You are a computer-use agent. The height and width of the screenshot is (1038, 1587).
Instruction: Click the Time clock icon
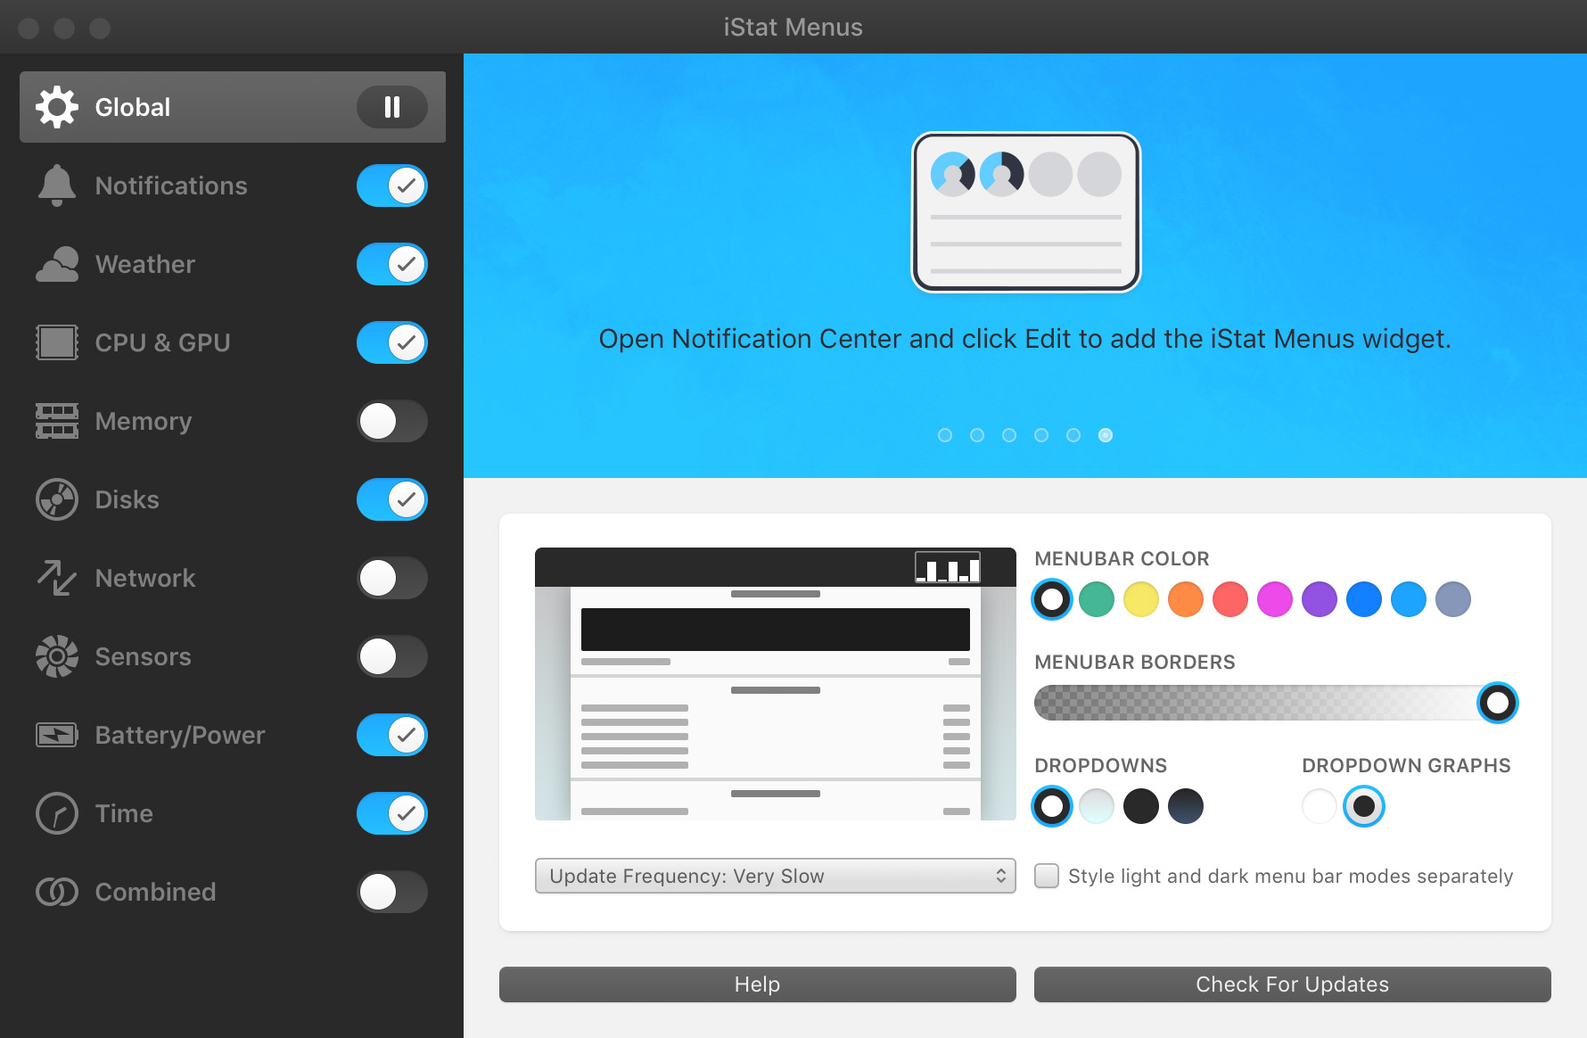(x=57, y=813)
